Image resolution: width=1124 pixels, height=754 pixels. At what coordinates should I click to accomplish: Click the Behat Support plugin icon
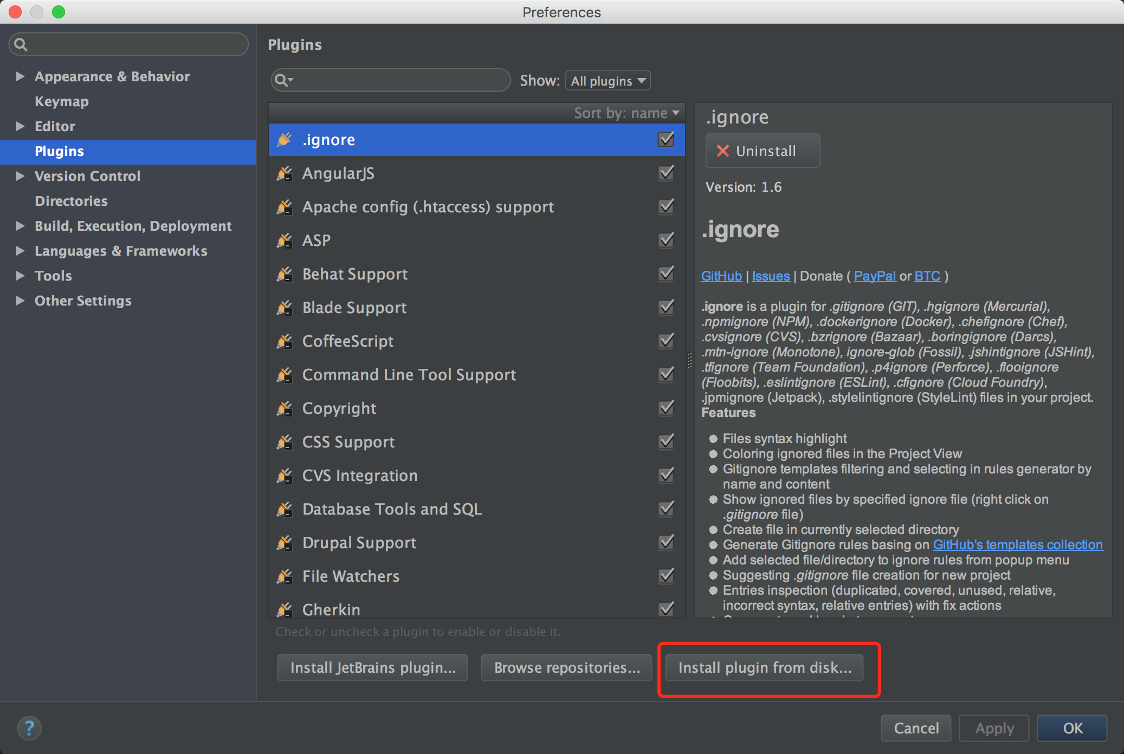(285, 274)
